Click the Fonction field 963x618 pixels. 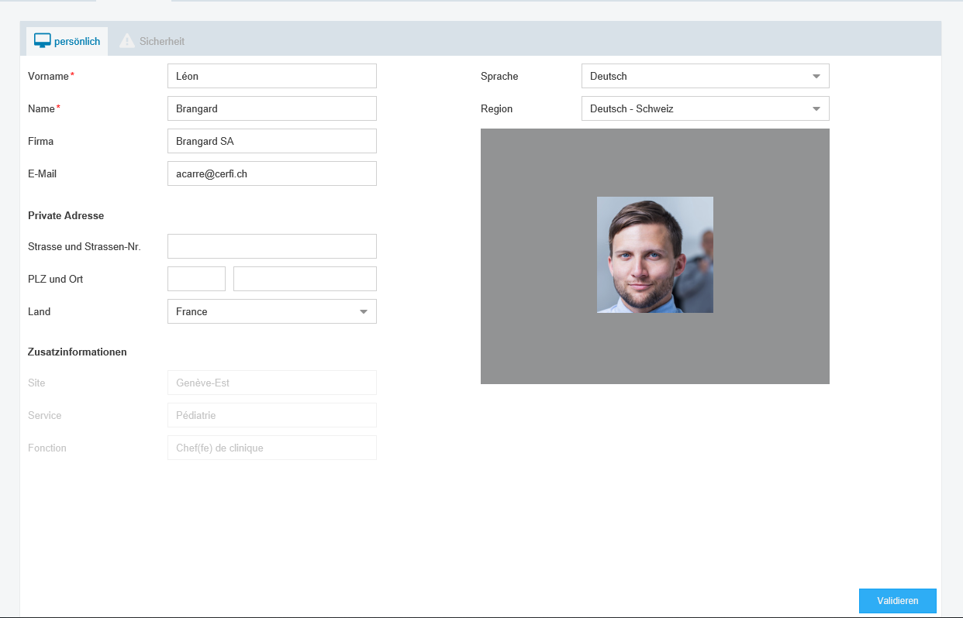point(271,448)
